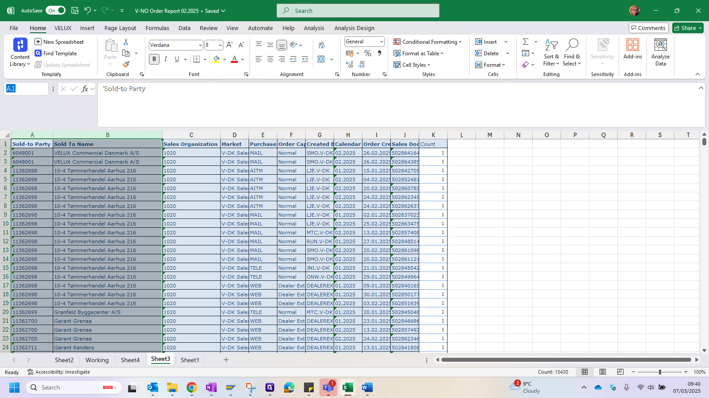
Task: Click Find Template button
Action: tap(56, 53)
